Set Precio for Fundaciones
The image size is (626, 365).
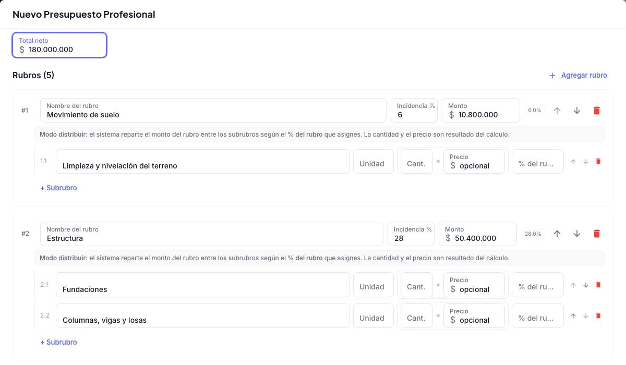point(474,285)
